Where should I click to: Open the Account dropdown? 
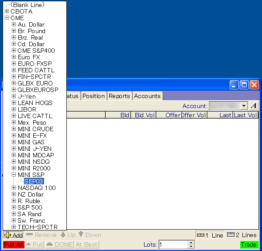[244, 106]
